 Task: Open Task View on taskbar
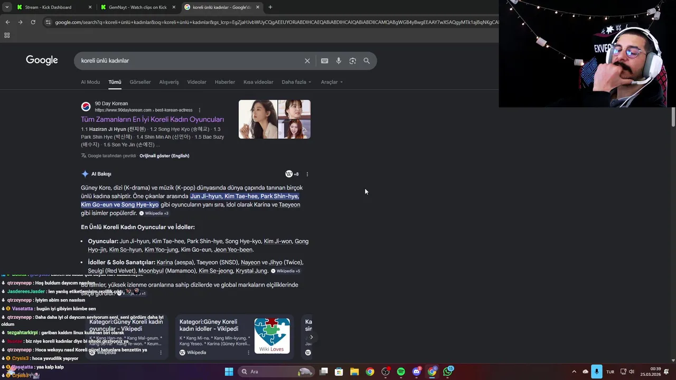[x=324, y=372]
